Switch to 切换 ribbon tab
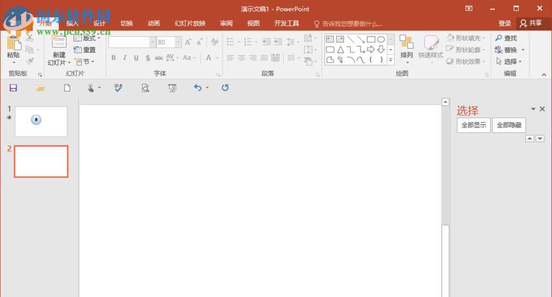Image resolution: width=552 pixels, height=297 pixels. click(127, 23)
